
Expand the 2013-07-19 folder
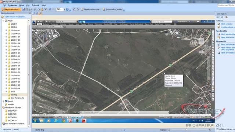(x=6, y=37)
